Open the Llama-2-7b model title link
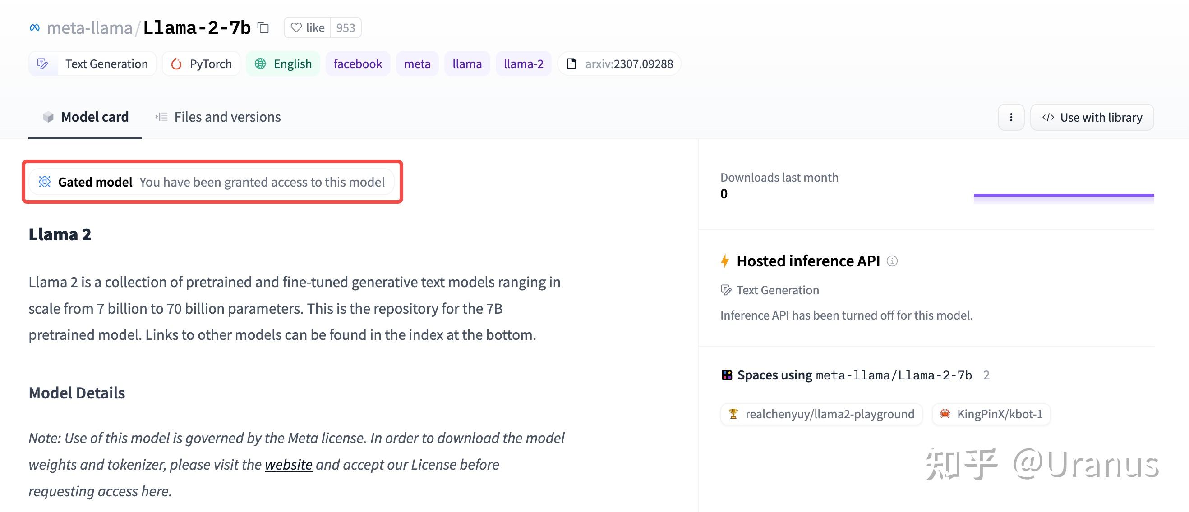 pos(197,27)
